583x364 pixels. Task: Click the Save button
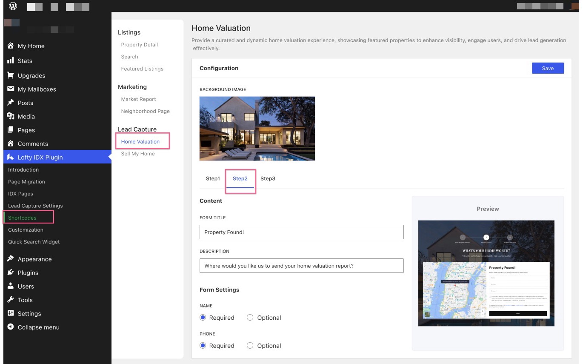[548, 68]
